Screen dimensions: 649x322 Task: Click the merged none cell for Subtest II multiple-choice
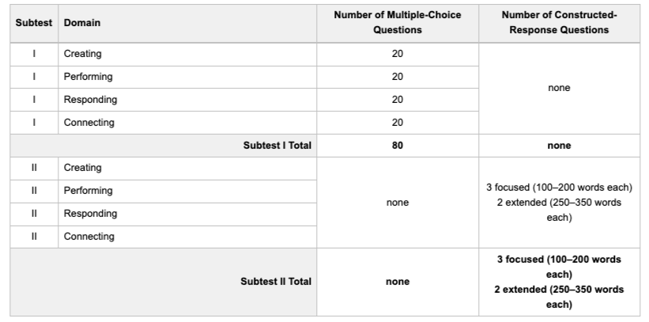click(x=398, y=203)
